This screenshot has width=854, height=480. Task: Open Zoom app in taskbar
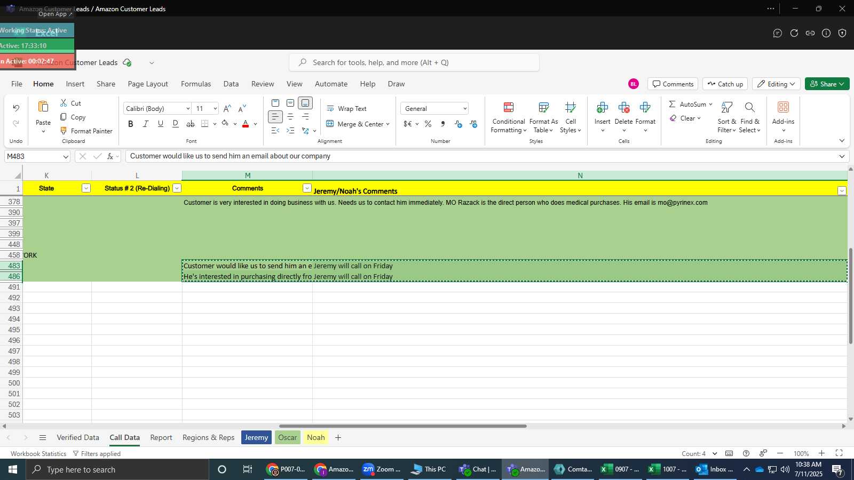click(x=382, y=469)
